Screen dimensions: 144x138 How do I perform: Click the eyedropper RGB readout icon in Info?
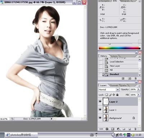click(x=100, y=7)
